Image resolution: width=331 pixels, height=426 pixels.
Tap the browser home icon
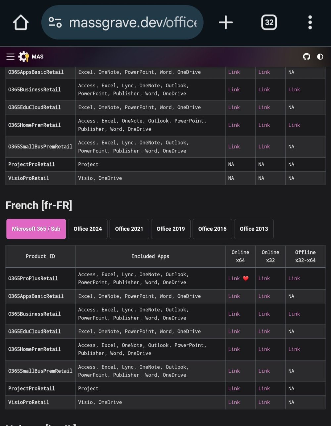pos(21,22)
